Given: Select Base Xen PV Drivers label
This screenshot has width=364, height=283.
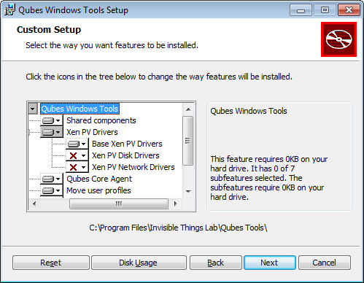Looking at the screenshot, I should pos(127,144).
